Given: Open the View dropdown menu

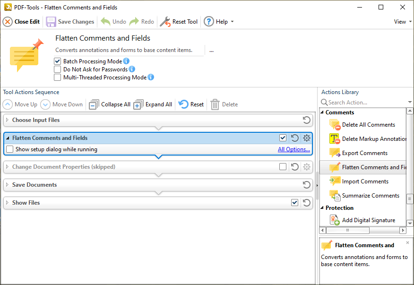Looking at the screenshot, I should click(x=401, y=21).
